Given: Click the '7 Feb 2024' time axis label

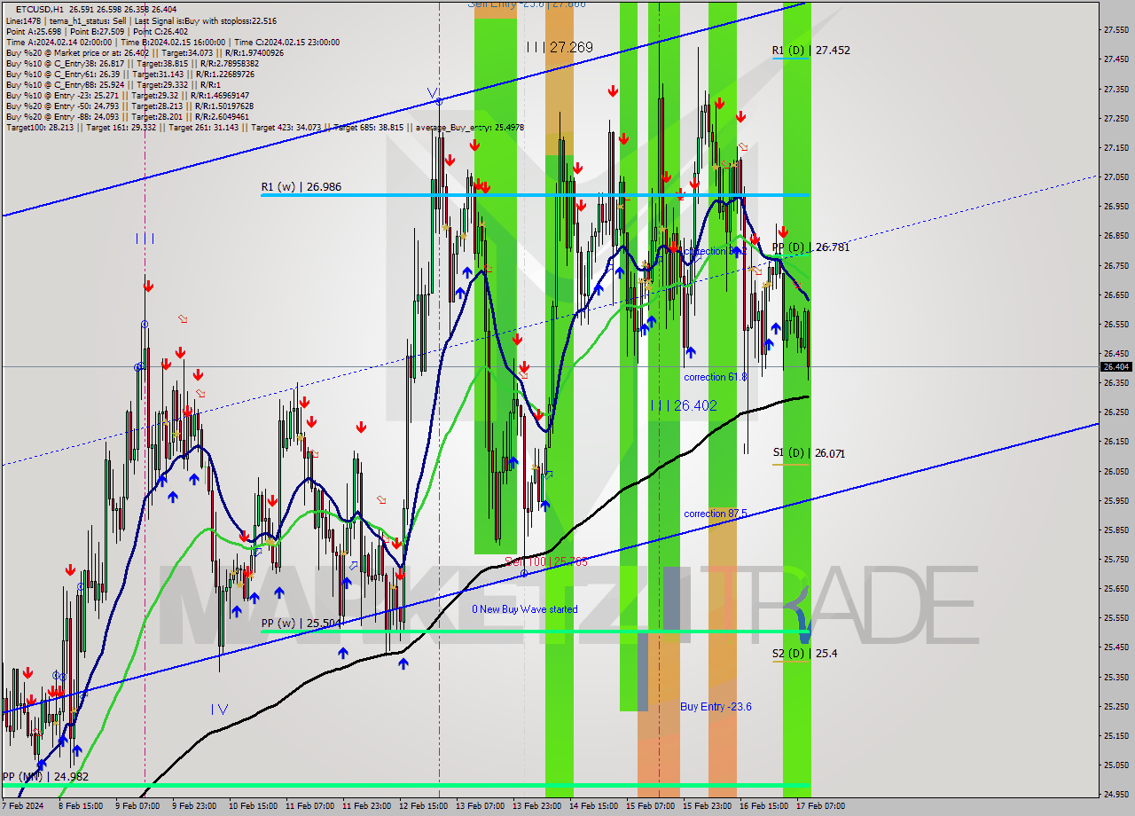Looking at the screenshot, I should (23, 806).
